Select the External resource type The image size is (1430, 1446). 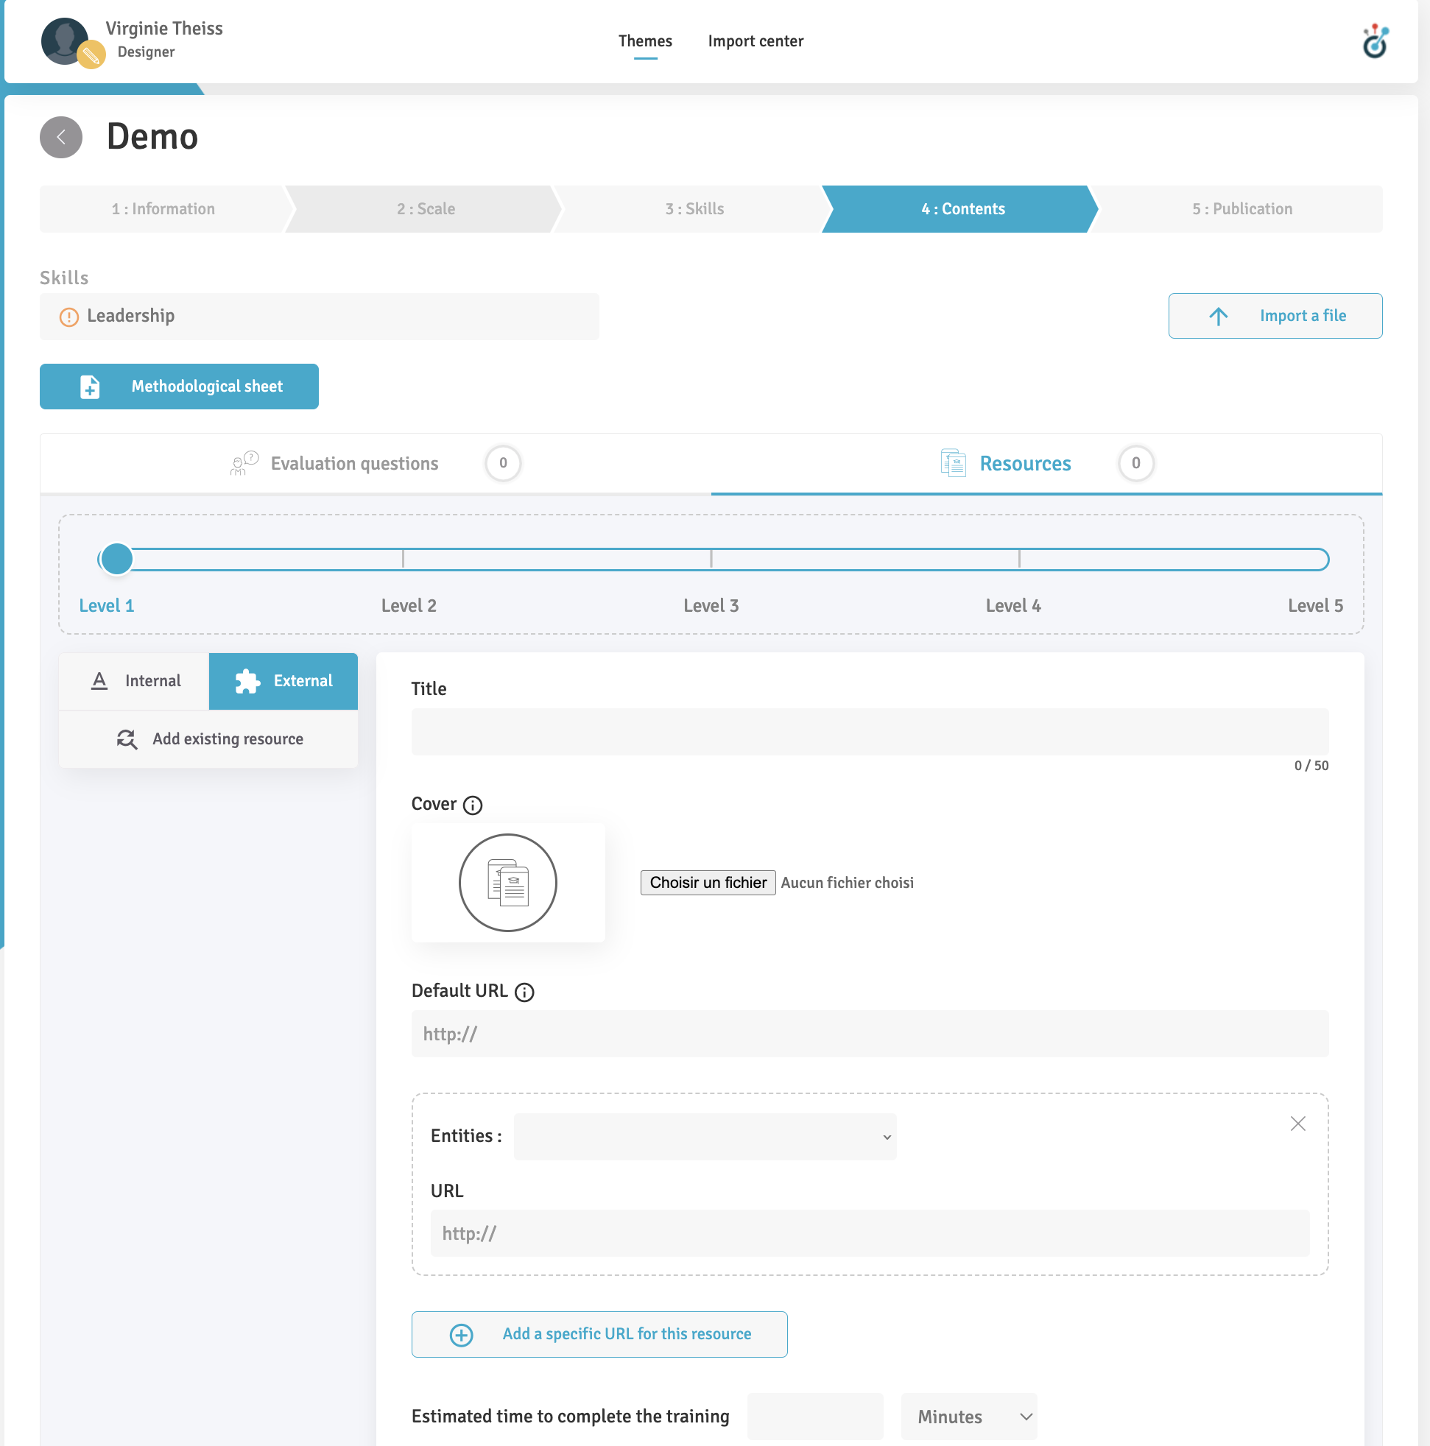pyautogui.click(x=283, y=680)
